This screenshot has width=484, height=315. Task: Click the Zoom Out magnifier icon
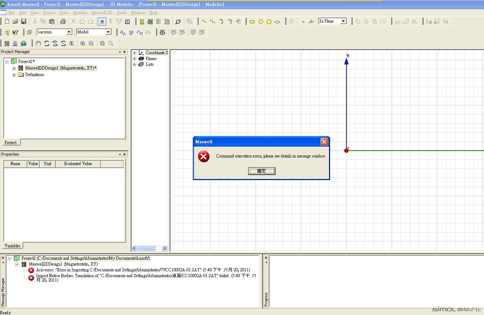pyautogui.click(x=91, y=43)
